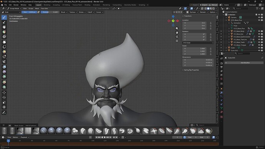
Task: Select the Blob brush thumbnail with three spheres
Action: (75, 131)
